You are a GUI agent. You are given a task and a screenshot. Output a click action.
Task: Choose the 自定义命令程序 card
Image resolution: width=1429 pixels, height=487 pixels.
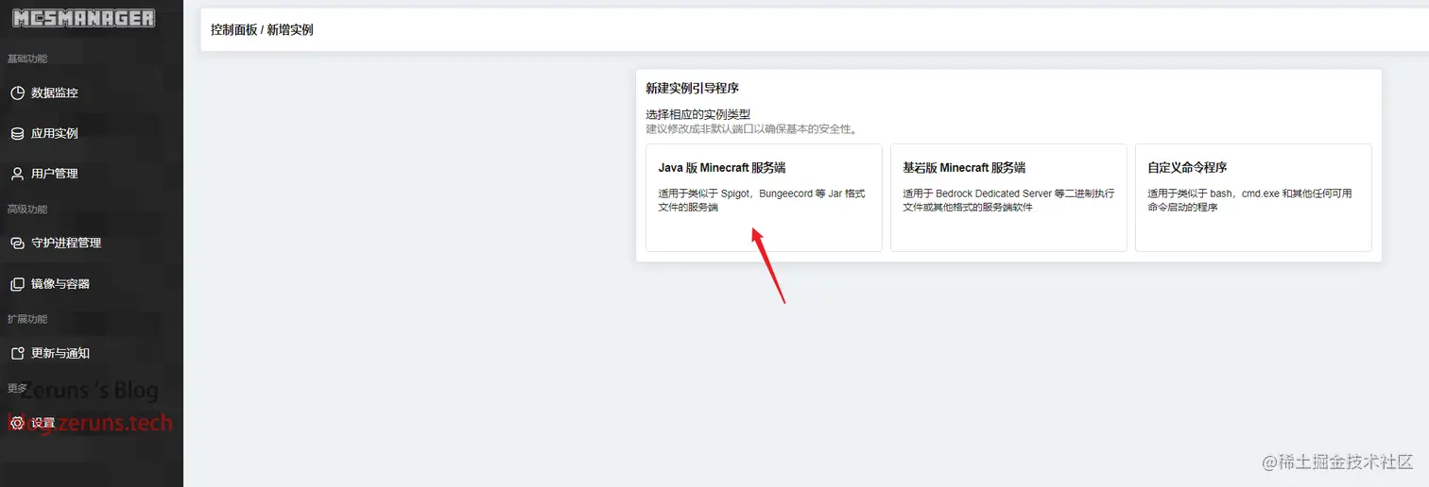(1253, 197)
